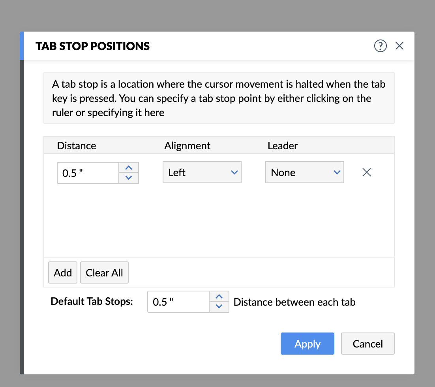Image resolution: width=435 pixels, height=387 pixels.
Task: Remove the 0.5" tab stop row
Action: [x=367, y=172]
